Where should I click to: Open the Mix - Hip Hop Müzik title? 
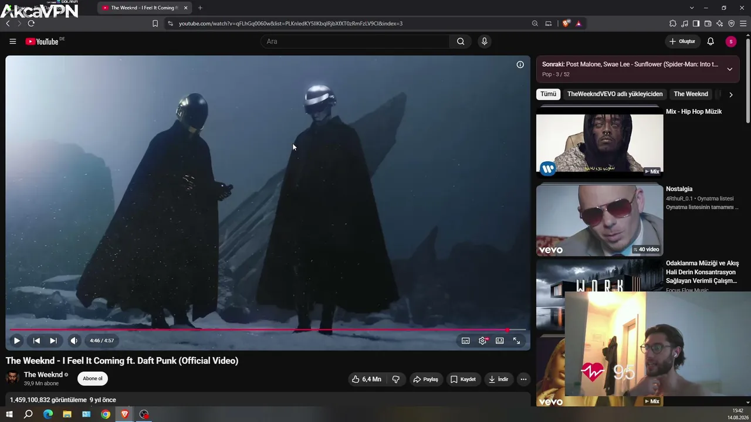(x=694, y=111)
